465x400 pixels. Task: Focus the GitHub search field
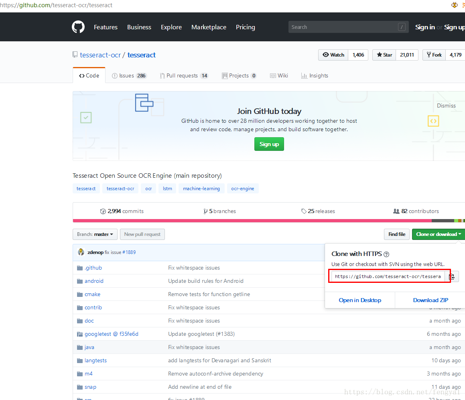[x=349, y=27]
